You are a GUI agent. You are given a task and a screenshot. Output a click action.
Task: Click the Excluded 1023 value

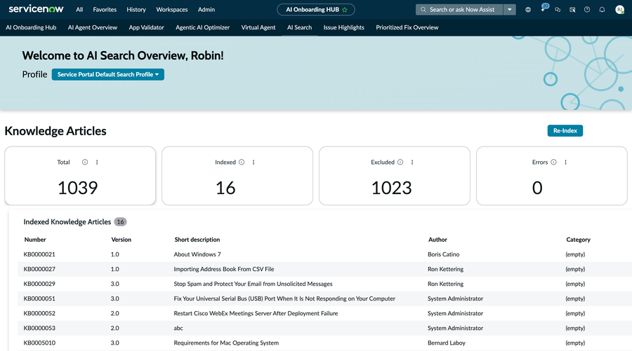pos(391,188)
